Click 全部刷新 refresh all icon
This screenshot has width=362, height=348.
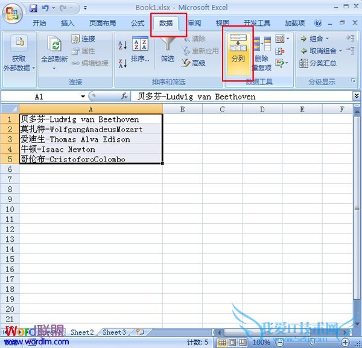coord(54,43)
